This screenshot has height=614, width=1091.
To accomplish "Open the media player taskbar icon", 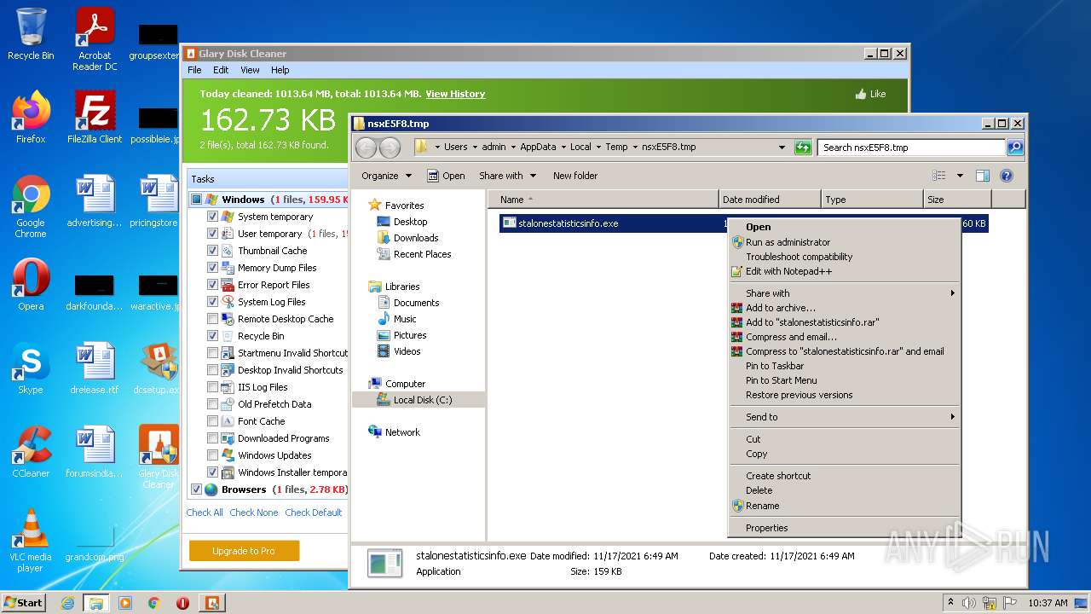I will 125,603.
